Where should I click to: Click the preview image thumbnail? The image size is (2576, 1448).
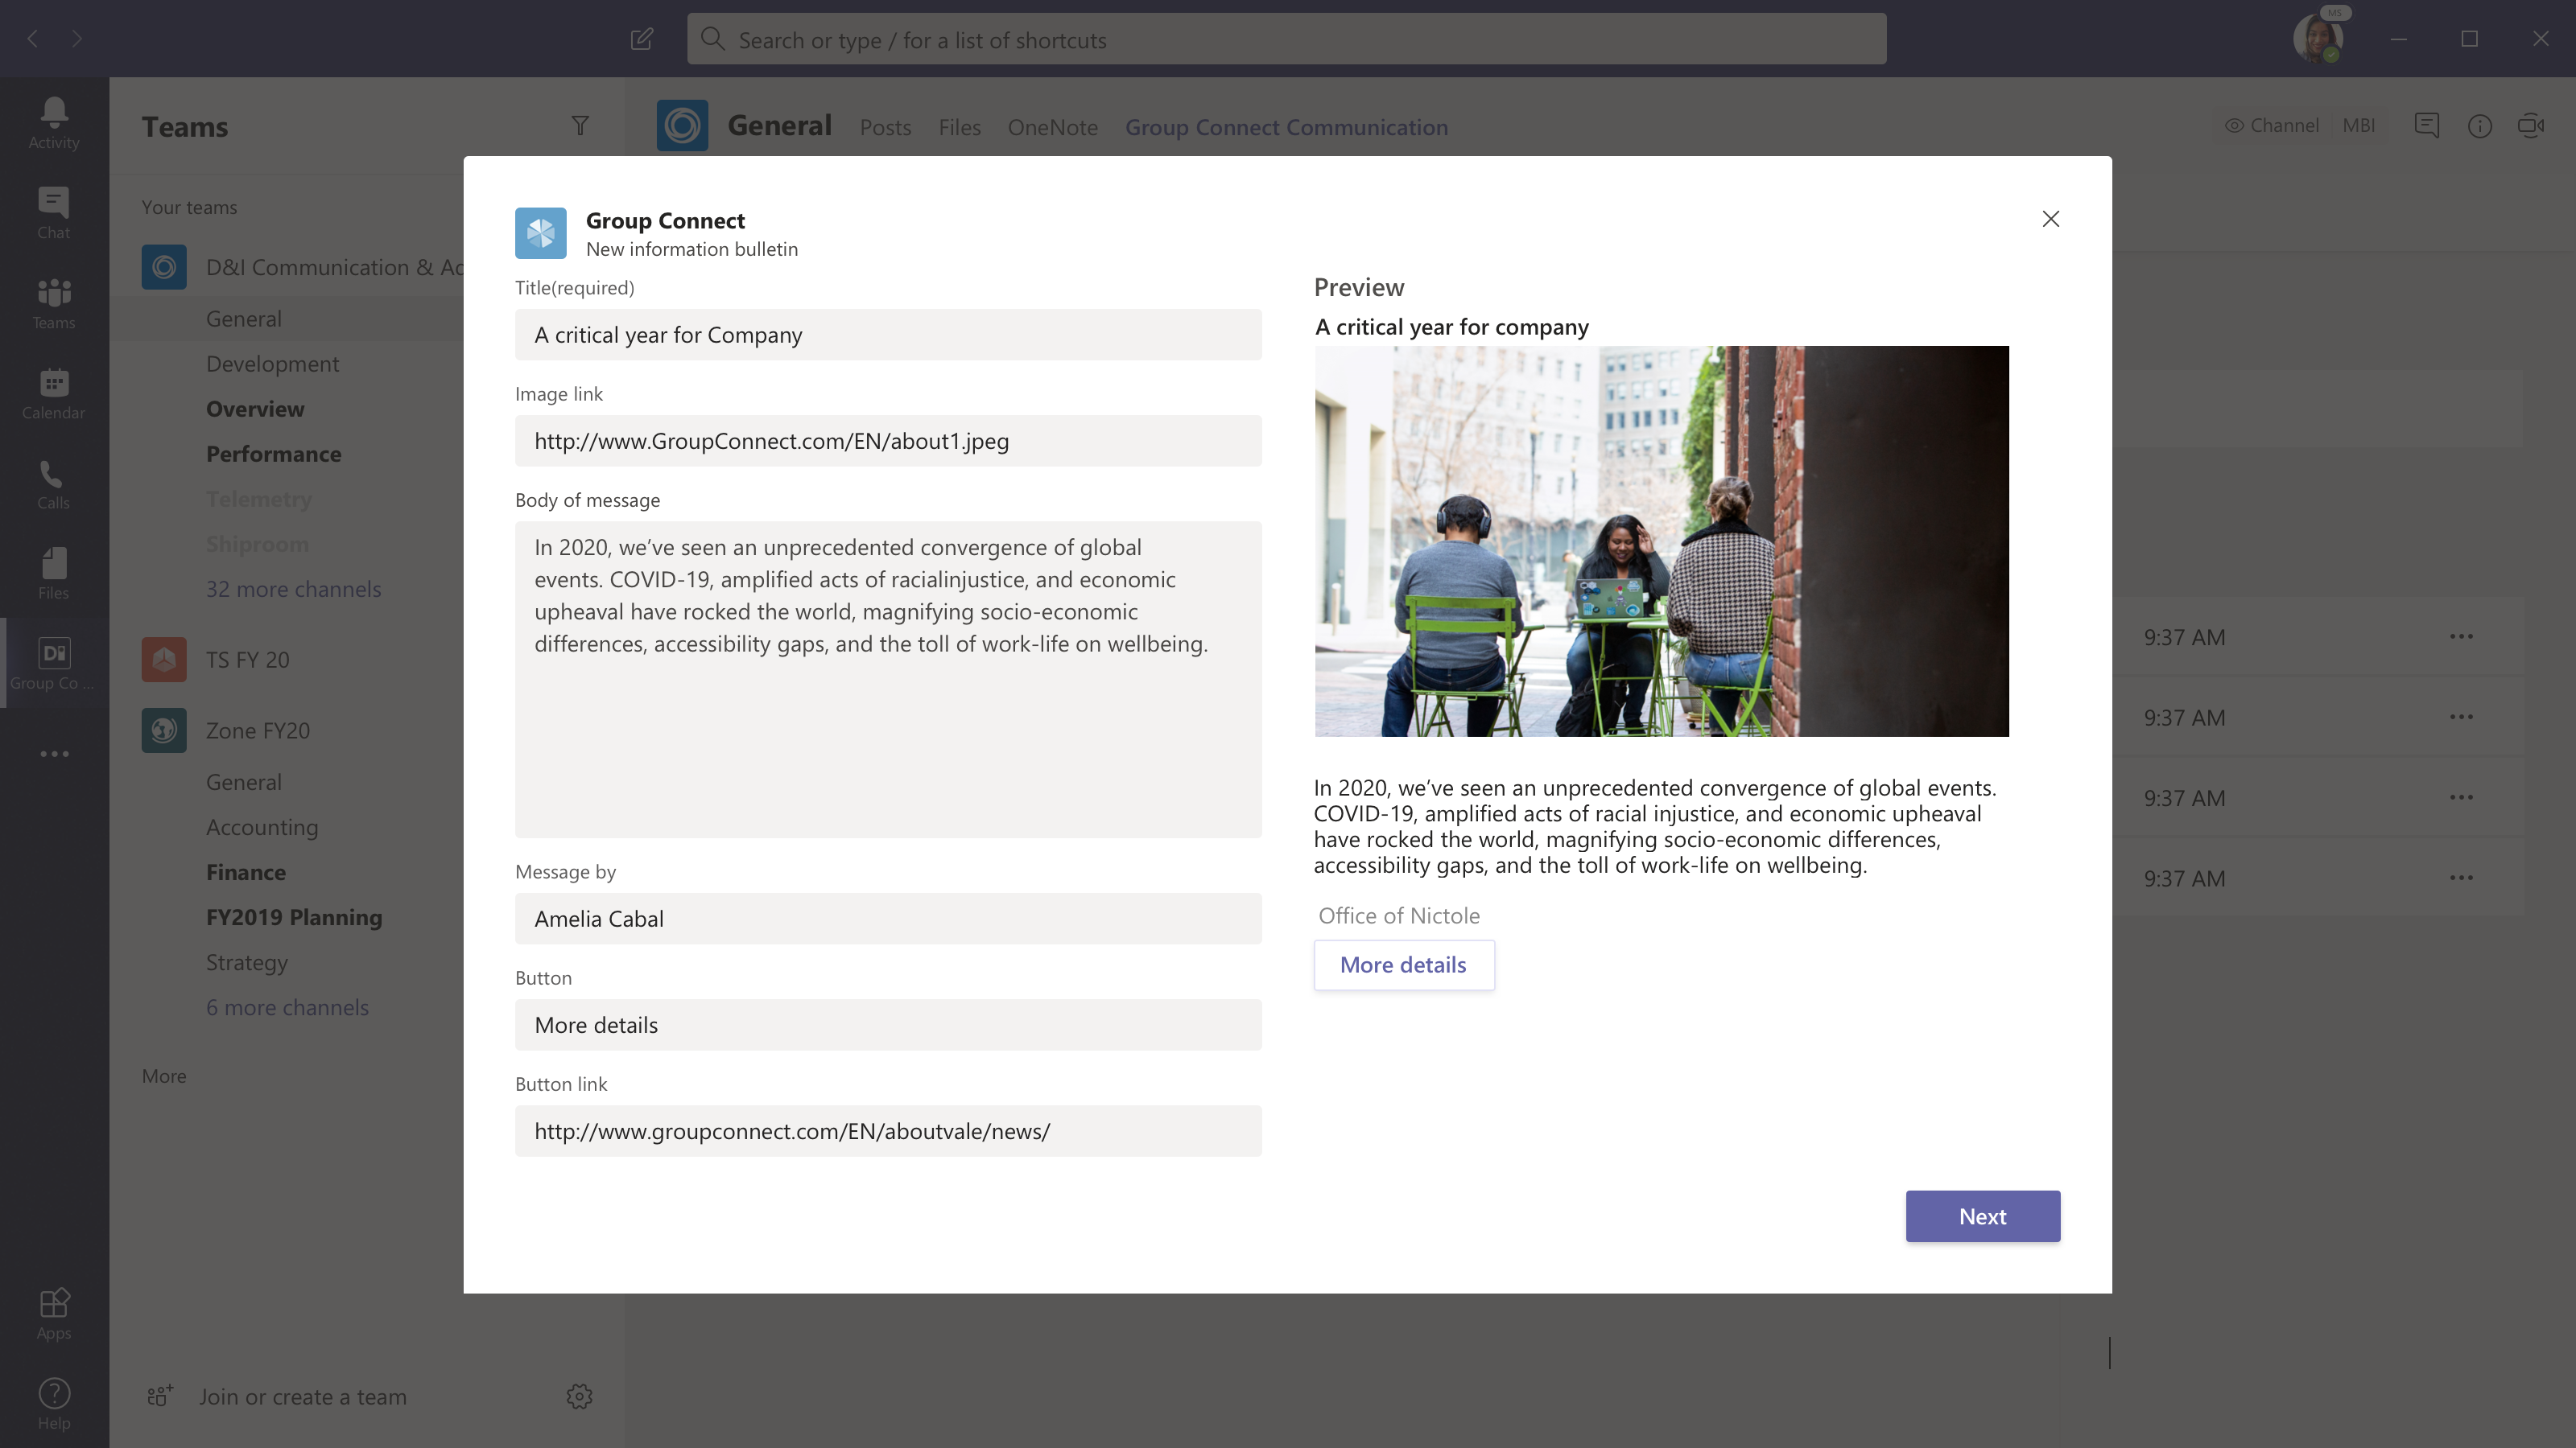click(1661, 541)
